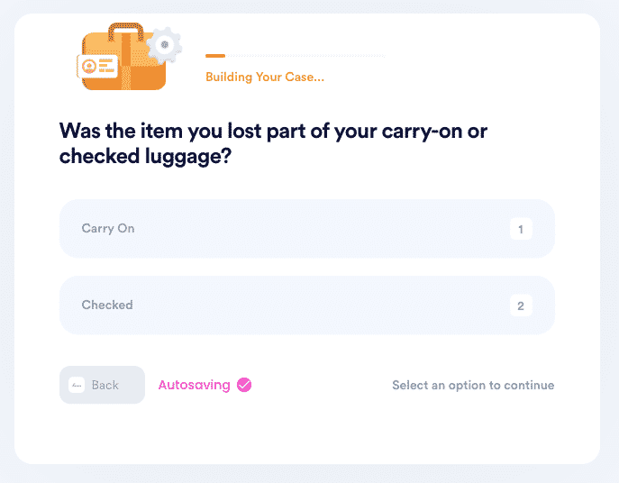Click the pink Autosaving label
This screenshot has height=483, width=619.
(195, 385)
